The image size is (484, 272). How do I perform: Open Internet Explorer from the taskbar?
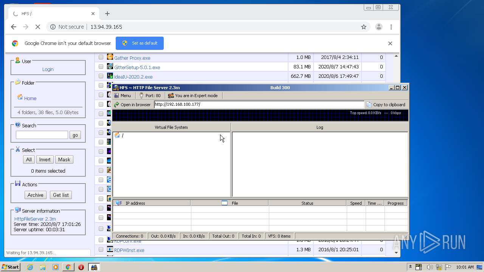(x=30, y=267)
